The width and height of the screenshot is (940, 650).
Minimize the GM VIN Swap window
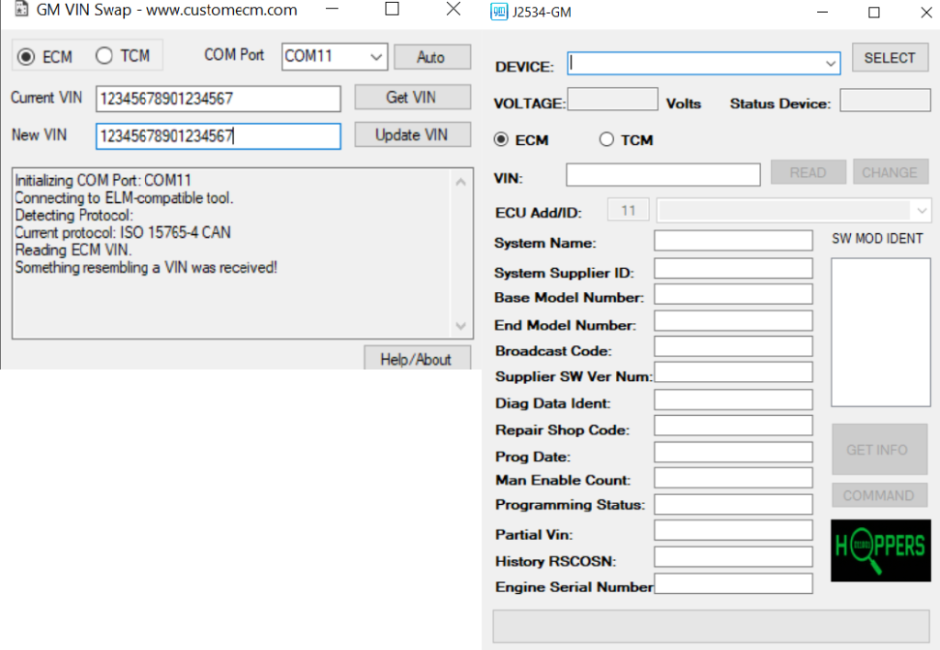click(332, 9)
